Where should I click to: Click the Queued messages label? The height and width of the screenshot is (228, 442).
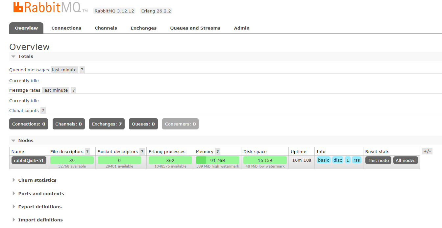coord(29,70)
